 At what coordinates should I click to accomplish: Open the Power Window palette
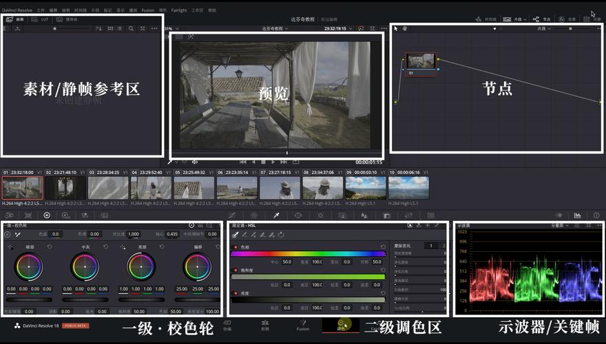(298, 215)
